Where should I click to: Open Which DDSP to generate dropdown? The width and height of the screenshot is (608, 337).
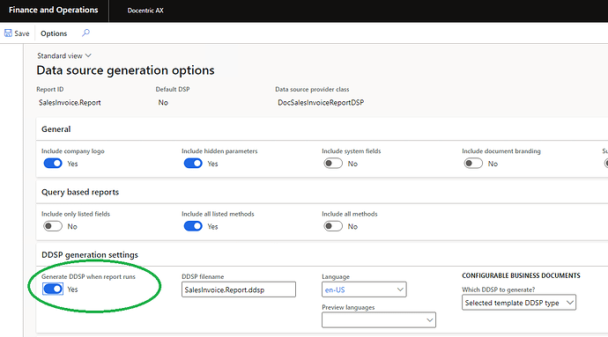click(519, 303)
